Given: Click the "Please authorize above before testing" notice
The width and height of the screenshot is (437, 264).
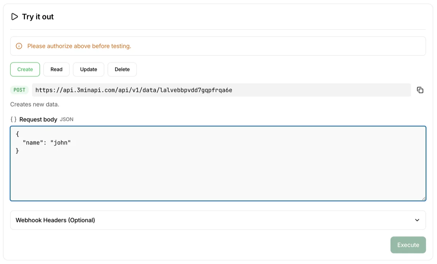Looking at the screenshot, I should (79, 46).
